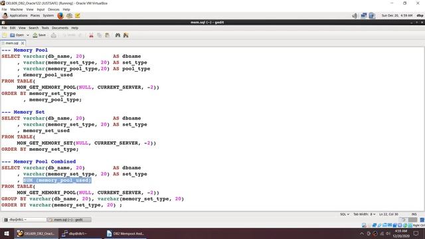Select dbp@db1 PuTTY taskbar item
The height and width of the screenshot is (239, 425).
(x=80, y=234)
